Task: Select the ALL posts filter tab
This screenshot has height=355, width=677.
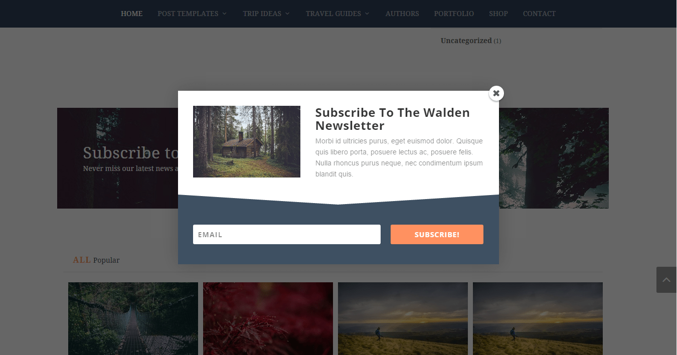Action: tap(82, 260)
